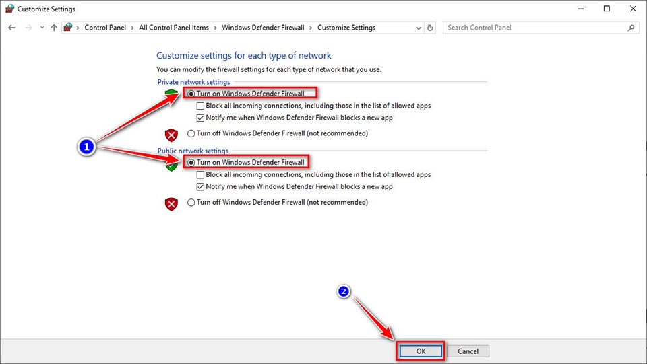Click green shield icon under Private settings
The width and height of the screenshot is (647, 364).
[171, 94]
